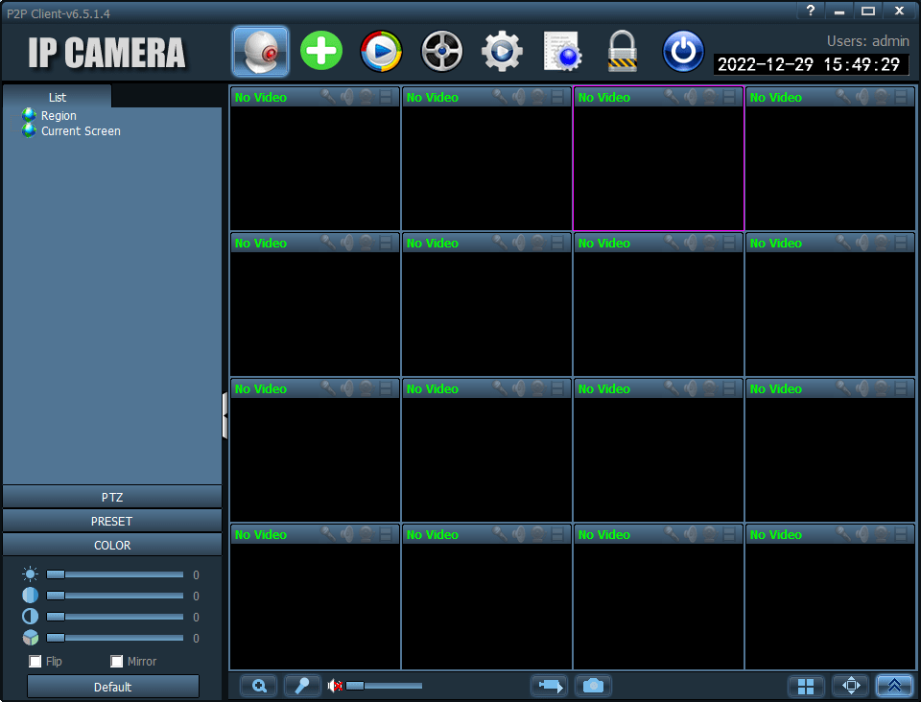This screenshot has width=921, height=702.
Task: Click the IP CAMERA logo text
Action: (x=106, y=53)
